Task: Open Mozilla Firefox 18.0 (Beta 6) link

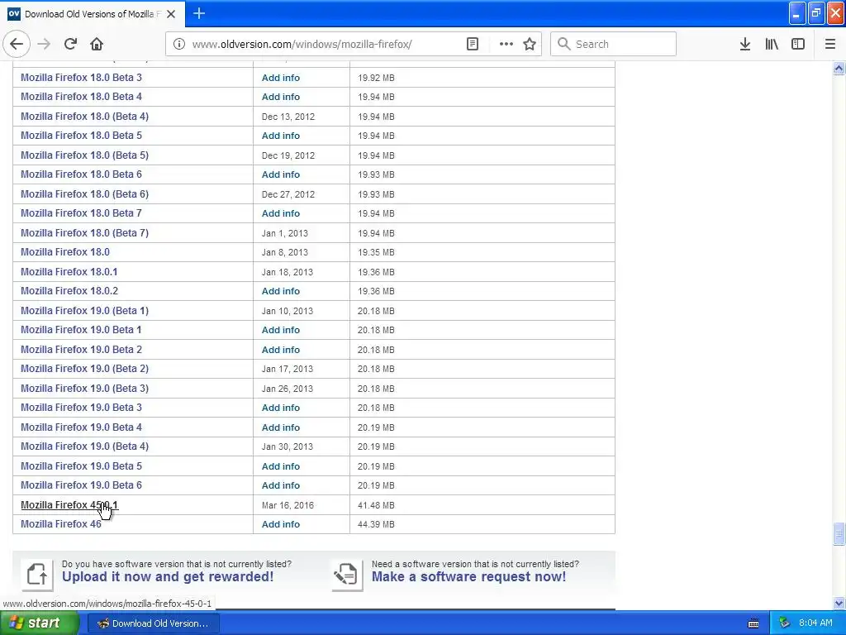Action: click(x=85, y=193)
